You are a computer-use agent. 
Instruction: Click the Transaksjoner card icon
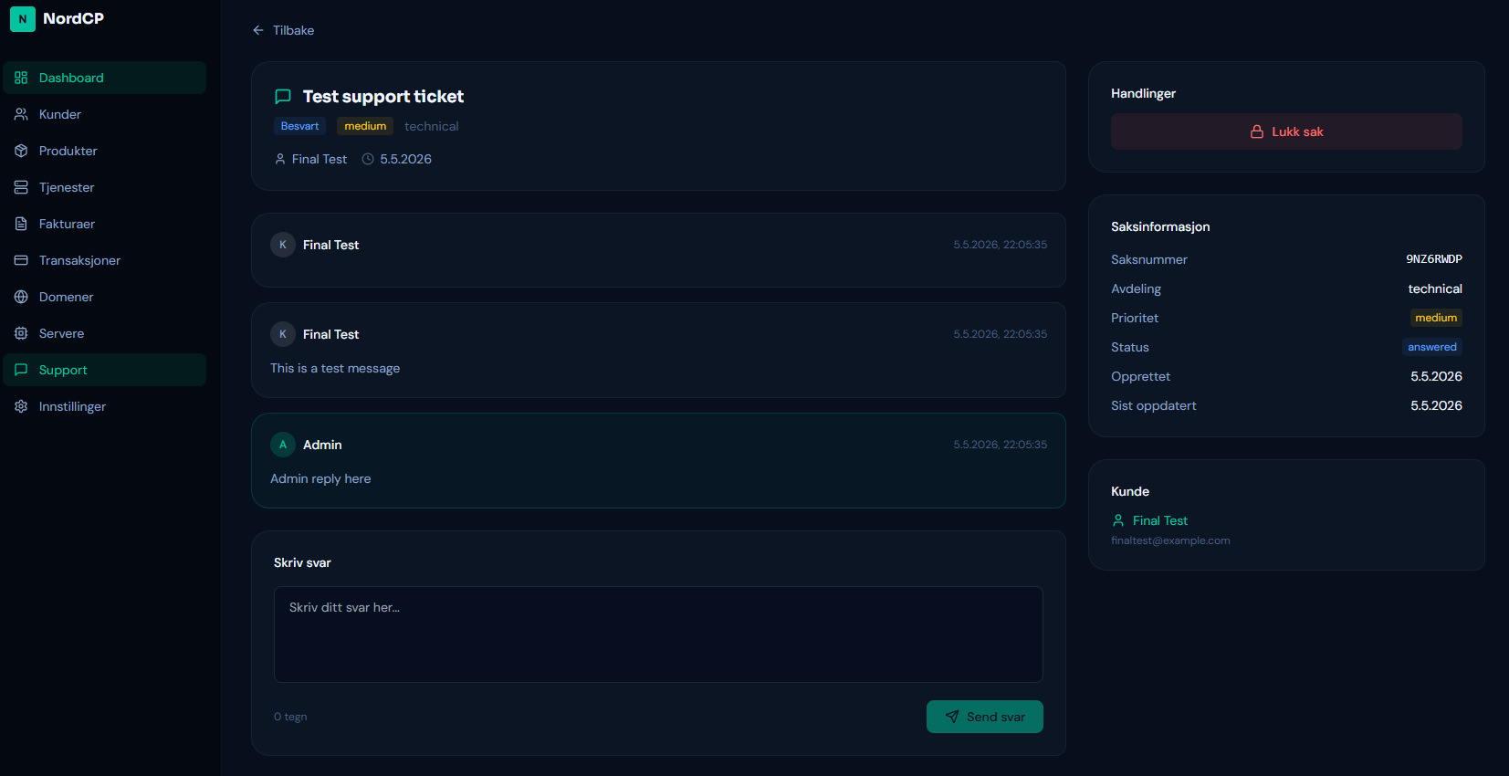(21, 260)
